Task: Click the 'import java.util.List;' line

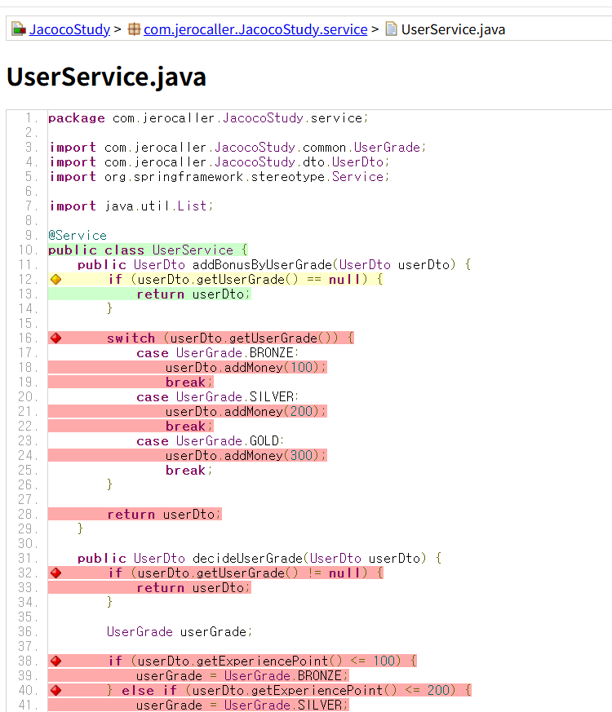Action: pyautogui.click(x=131, y=206)
